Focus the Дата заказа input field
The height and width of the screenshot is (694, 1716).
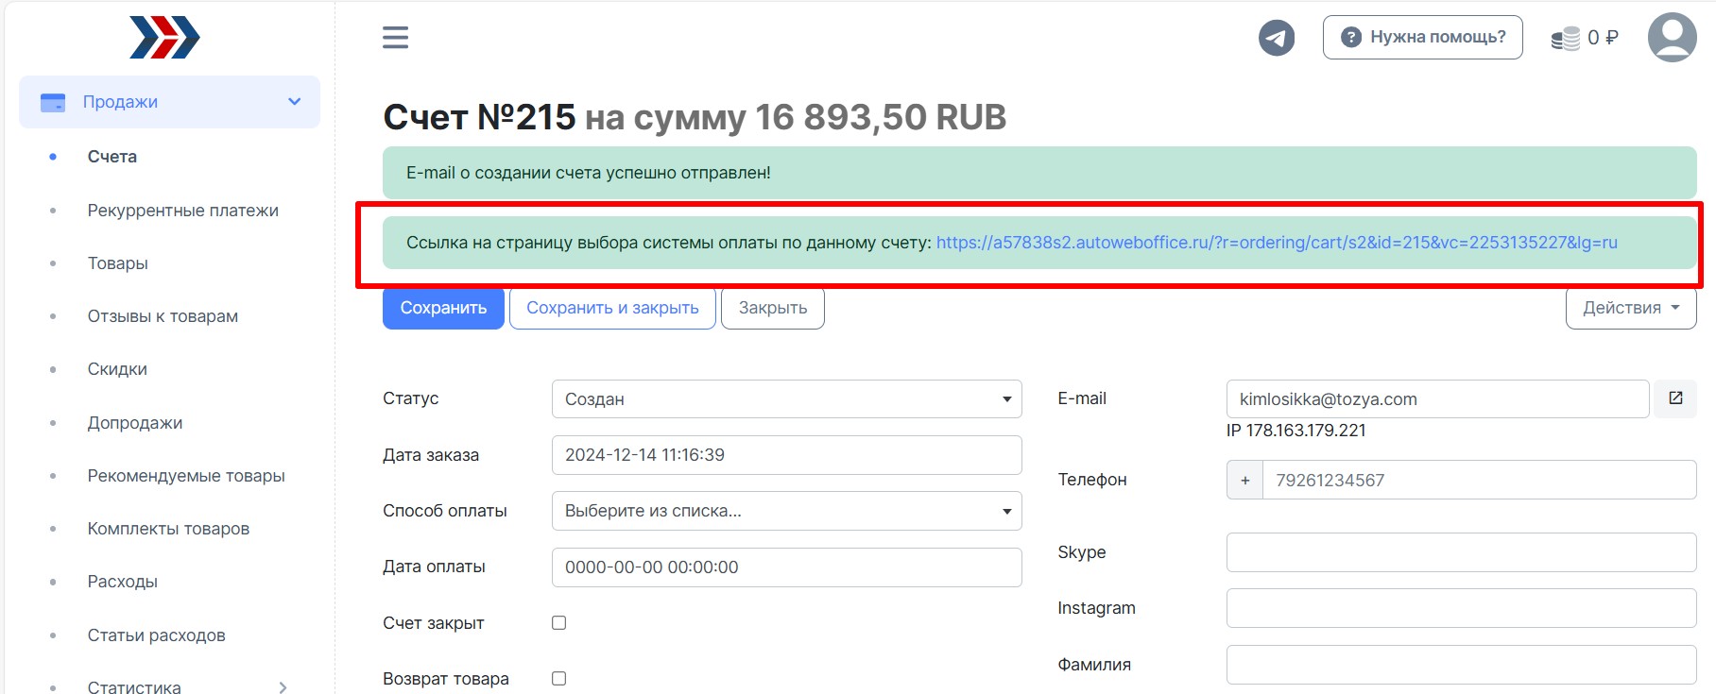click(786, 455)
